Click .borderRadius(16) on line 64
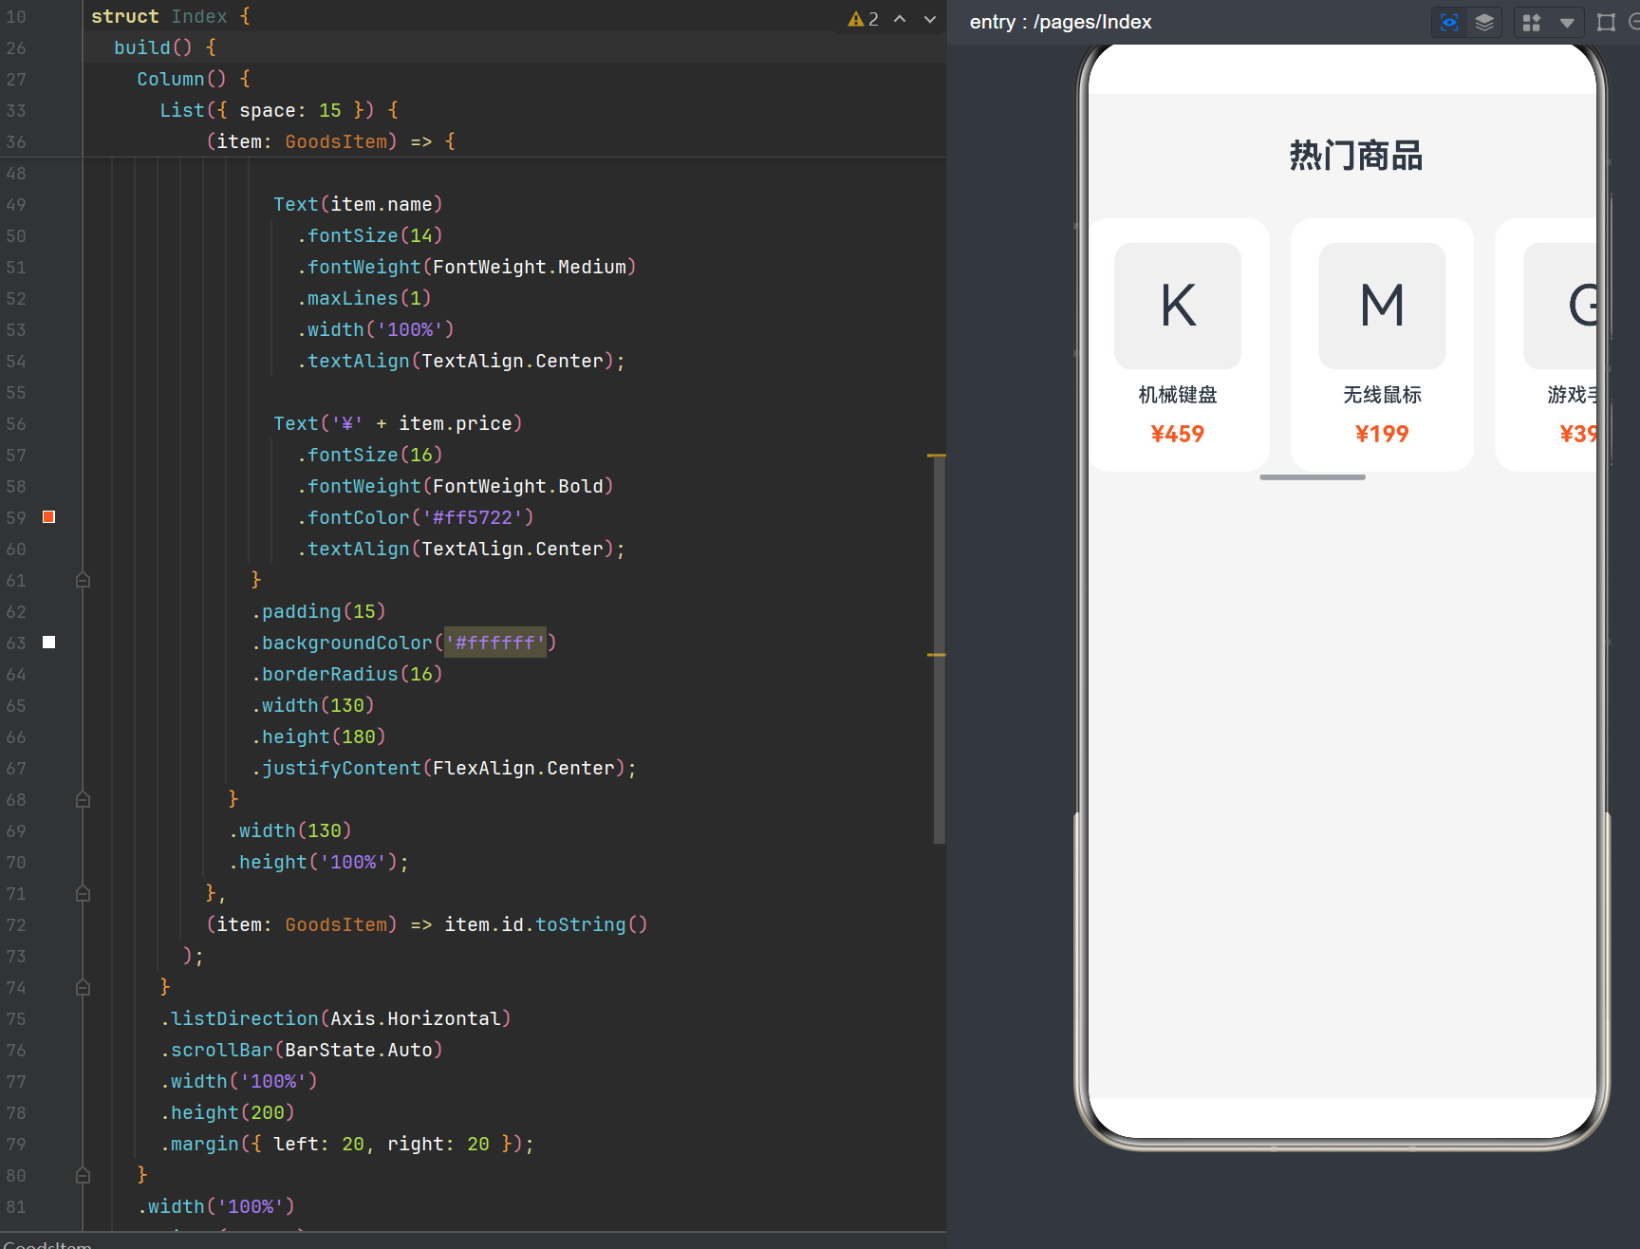This screenshot has width=1640, height=1249. (x=347, y=674)
